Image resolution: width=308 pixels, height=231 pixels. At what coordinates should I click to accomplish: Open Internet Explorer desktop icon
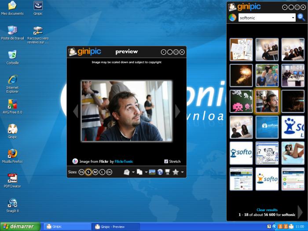pyautogui.click(x=12, y=84)
